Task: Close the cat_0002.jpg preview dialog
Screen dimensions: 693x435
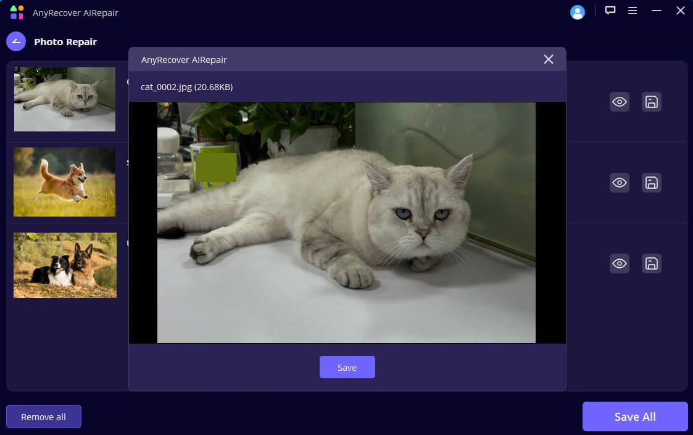Action: pyautogui.click(x=548, y=59)
